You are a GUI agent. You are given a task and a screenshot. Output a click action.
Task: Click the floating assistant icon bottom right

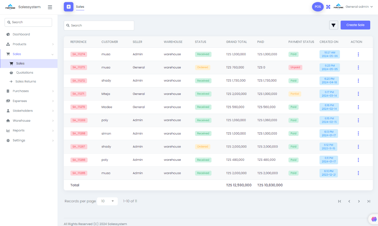pyautogui.click(x=373, y=219)
